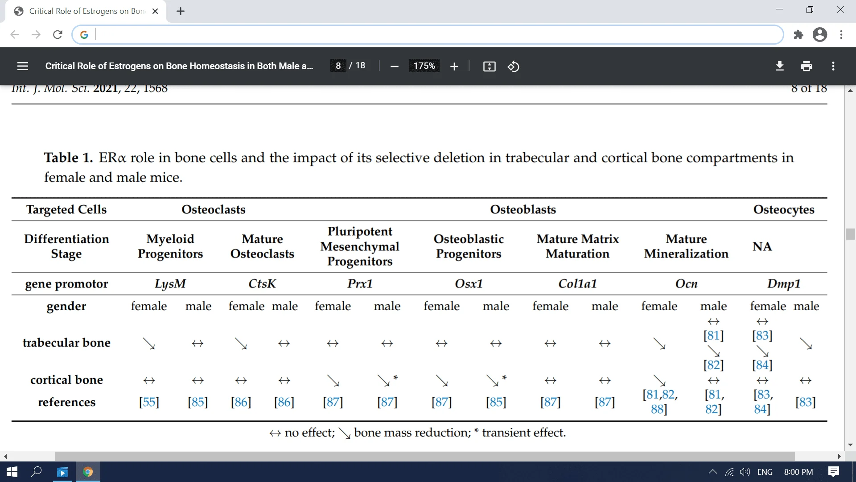Open PDF viewer more actions menu
The image size is (856, 482).
tap(833, 66)
